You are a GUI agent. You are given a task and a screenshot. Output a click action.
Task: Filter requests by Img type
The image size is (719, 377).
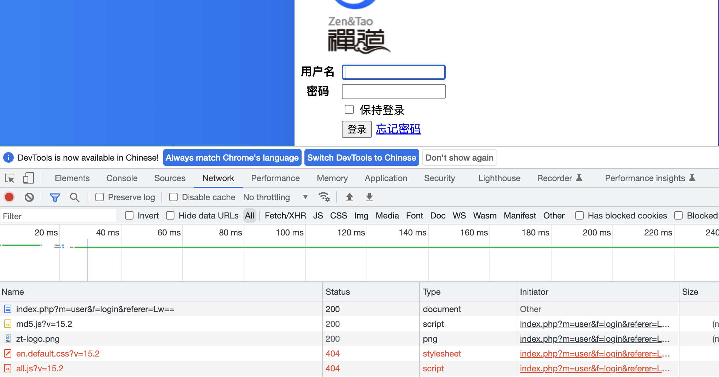pyautogui.click(x=361, y=216)
